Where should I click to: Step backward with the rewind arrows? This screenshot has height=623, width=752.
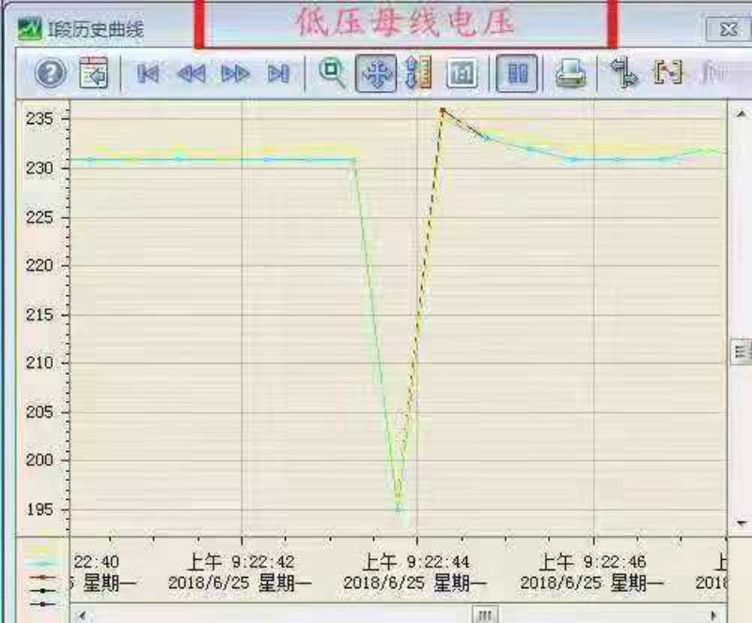click(192, 74)
